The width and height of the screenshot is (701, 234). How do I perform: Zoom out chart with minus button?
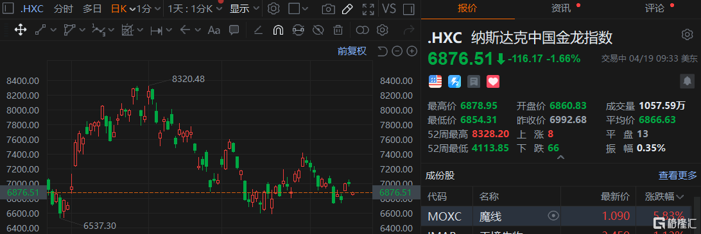[x=397, y=51]
